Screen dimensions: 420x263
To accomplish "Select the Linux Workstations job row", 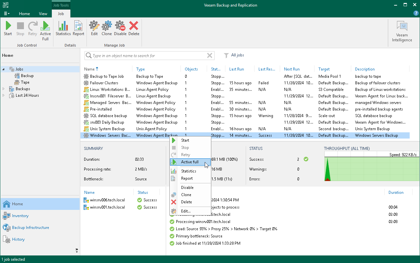I will click(246, 90).
